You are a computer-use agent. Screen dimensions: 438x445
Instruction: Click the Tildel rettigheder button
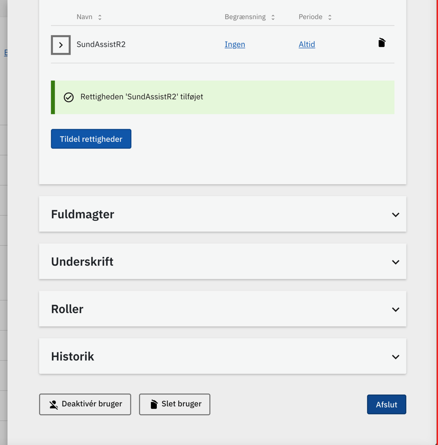(x=91, y=139)
